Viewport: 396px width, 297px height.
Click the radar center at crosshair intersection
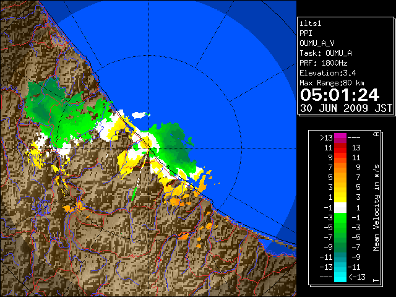pyautogui.click(x=149, y=148)
